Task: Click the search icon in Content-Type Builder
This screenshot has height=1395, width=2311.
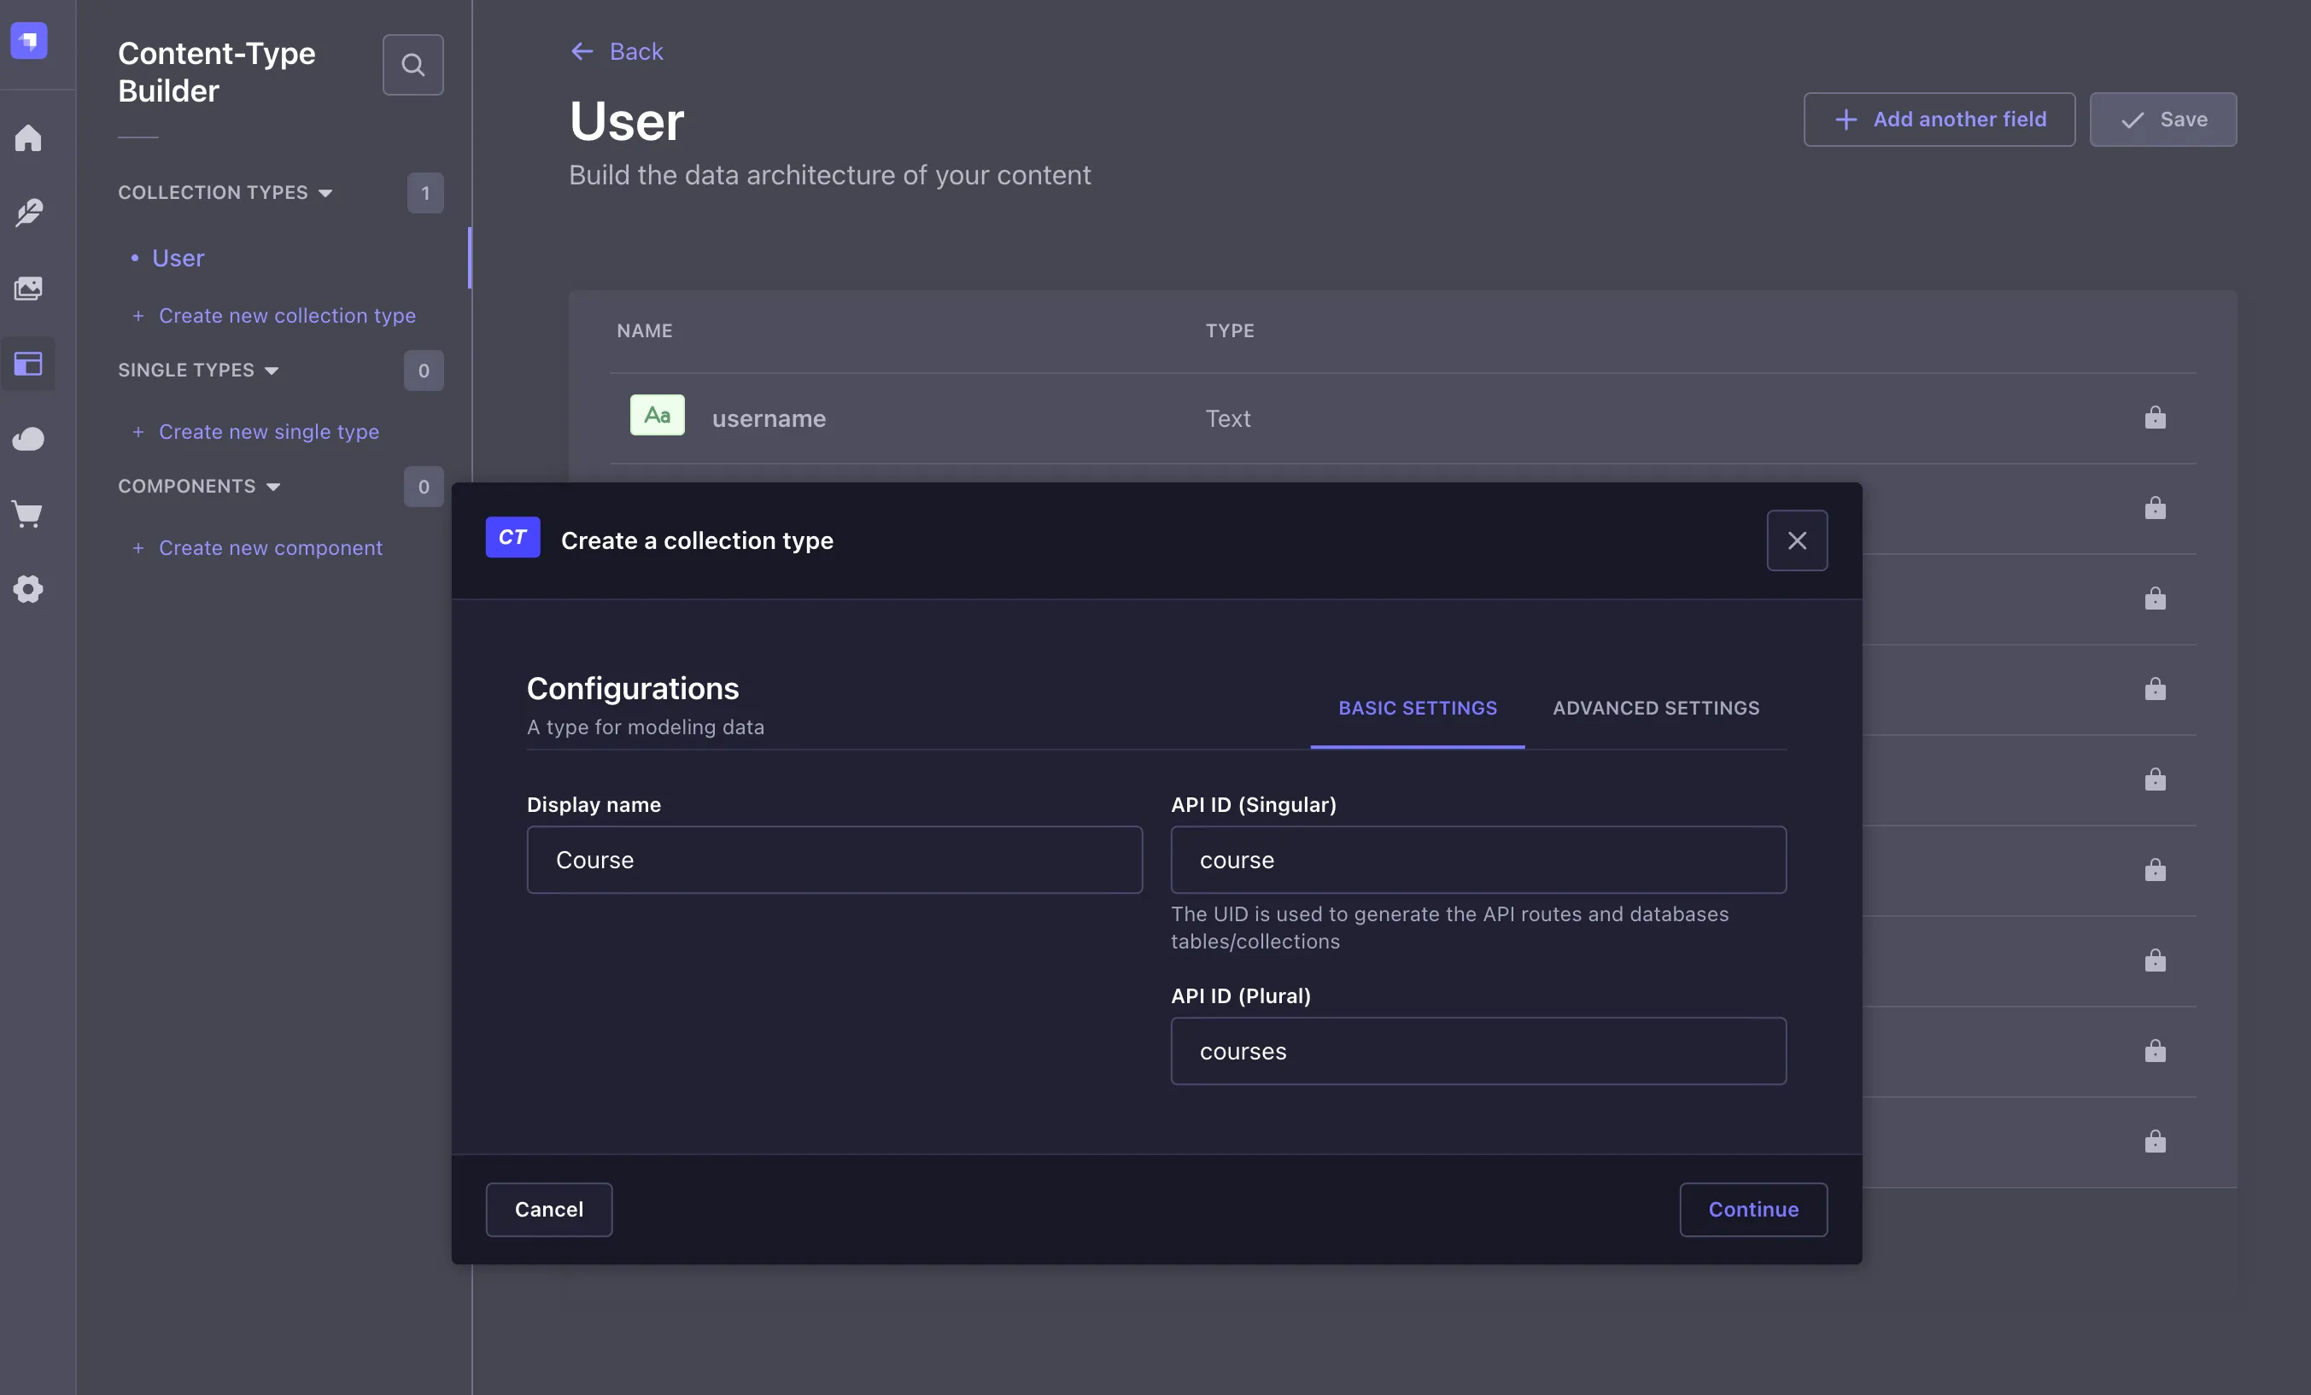Action: tap(412, 65)
